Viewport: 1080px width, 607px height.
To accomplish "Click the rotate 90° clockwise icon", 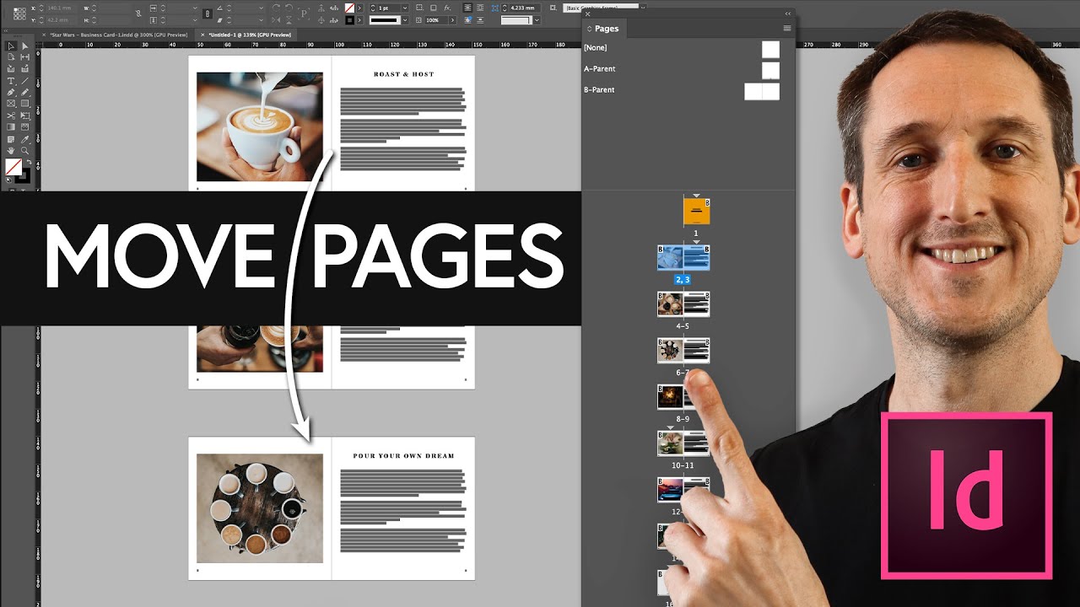I will click(276, 8).
